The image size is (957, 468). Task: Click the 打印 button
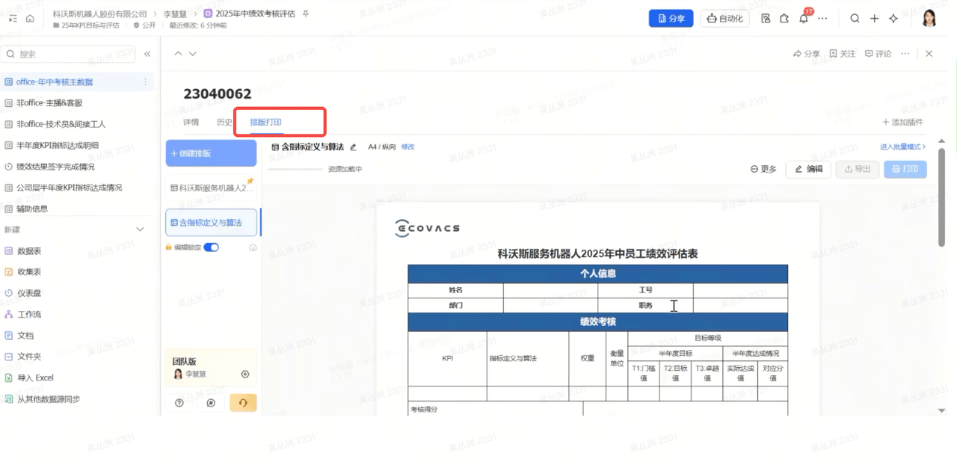(905, 169)
